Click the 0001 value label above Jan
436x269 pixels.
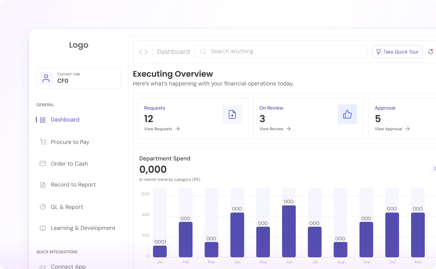tap(161, 242)
